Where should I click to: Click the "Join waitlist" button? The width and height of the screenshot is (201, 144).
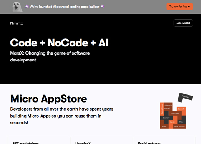pyautogui.click(x=183, y=23)
